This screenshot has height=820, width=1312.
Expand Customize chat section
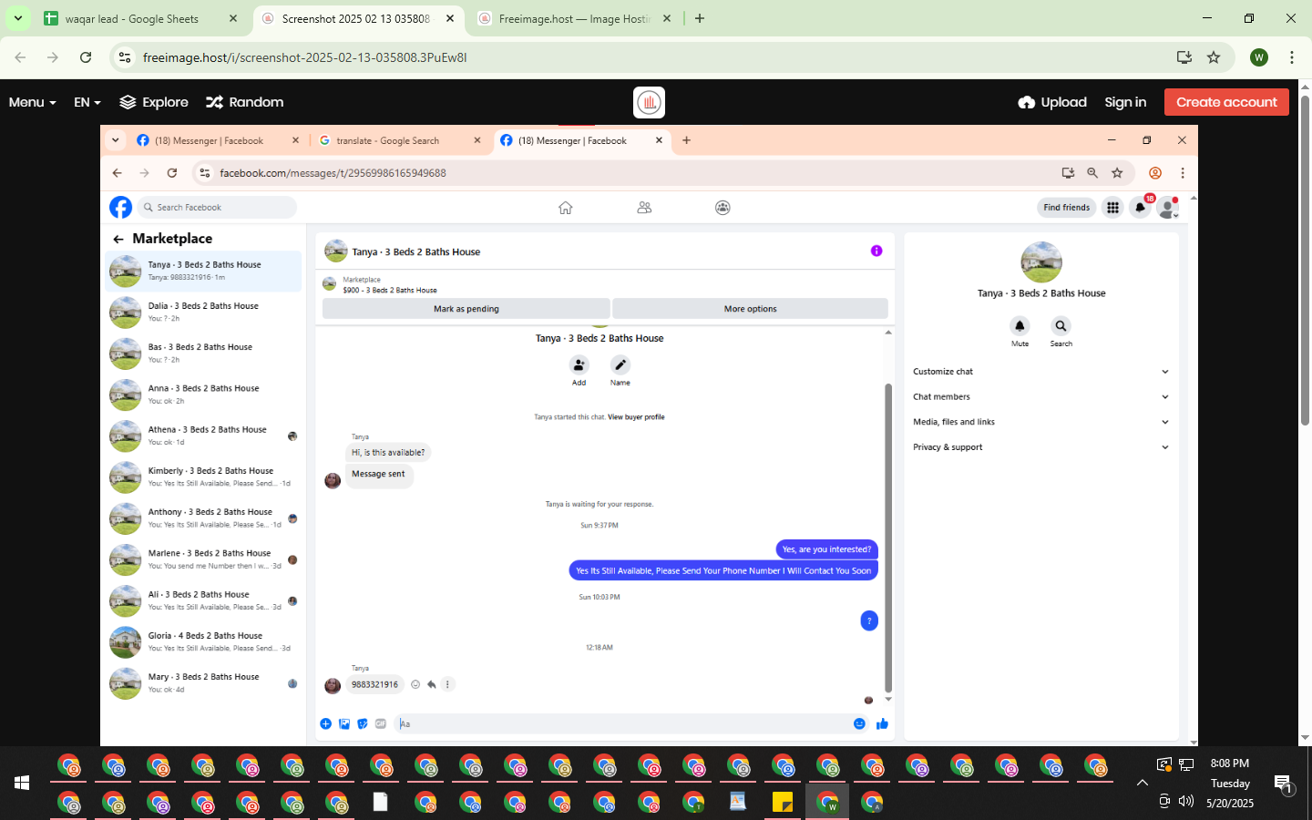pos(1040,372)
